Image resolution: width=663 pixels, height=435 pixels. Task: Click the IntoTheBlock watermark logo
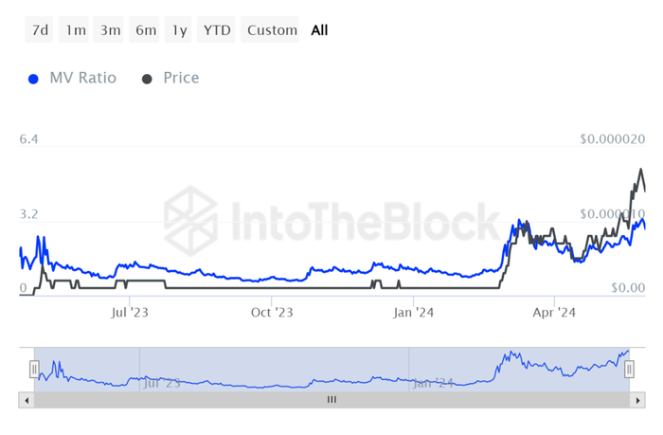coord(190,221)
